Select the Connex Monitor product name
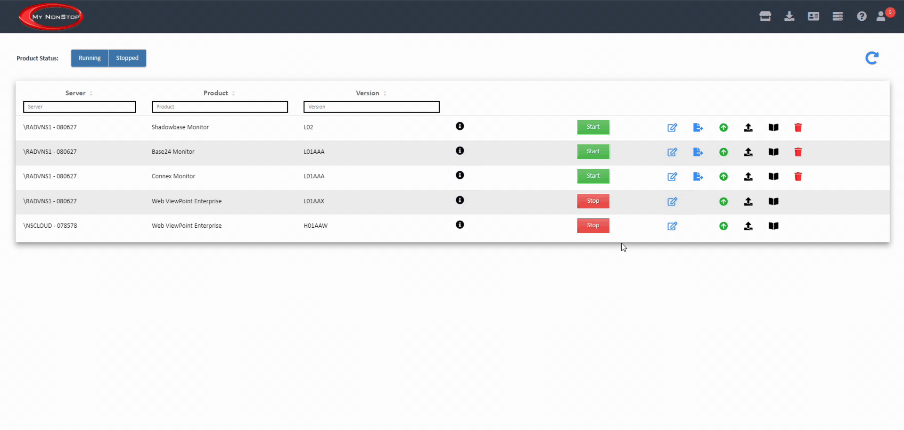The height and width of the screenshot is (430, 904). (173, 176)
